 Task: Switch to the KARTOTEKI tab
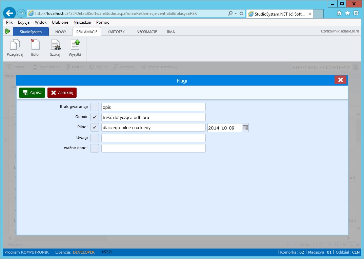116,32
